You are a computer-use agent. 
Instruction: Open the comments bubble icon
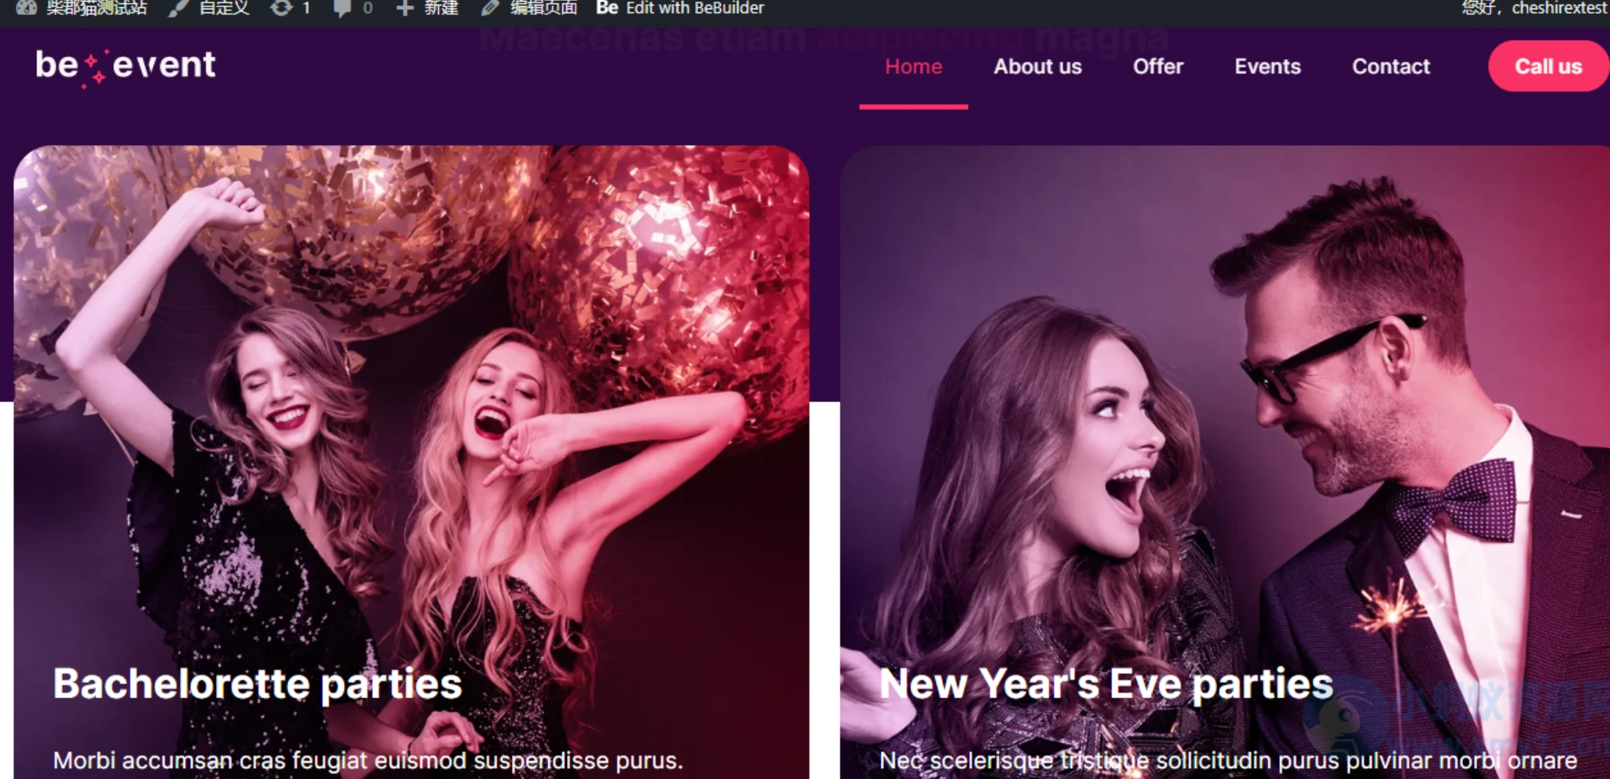coord(342,8)
